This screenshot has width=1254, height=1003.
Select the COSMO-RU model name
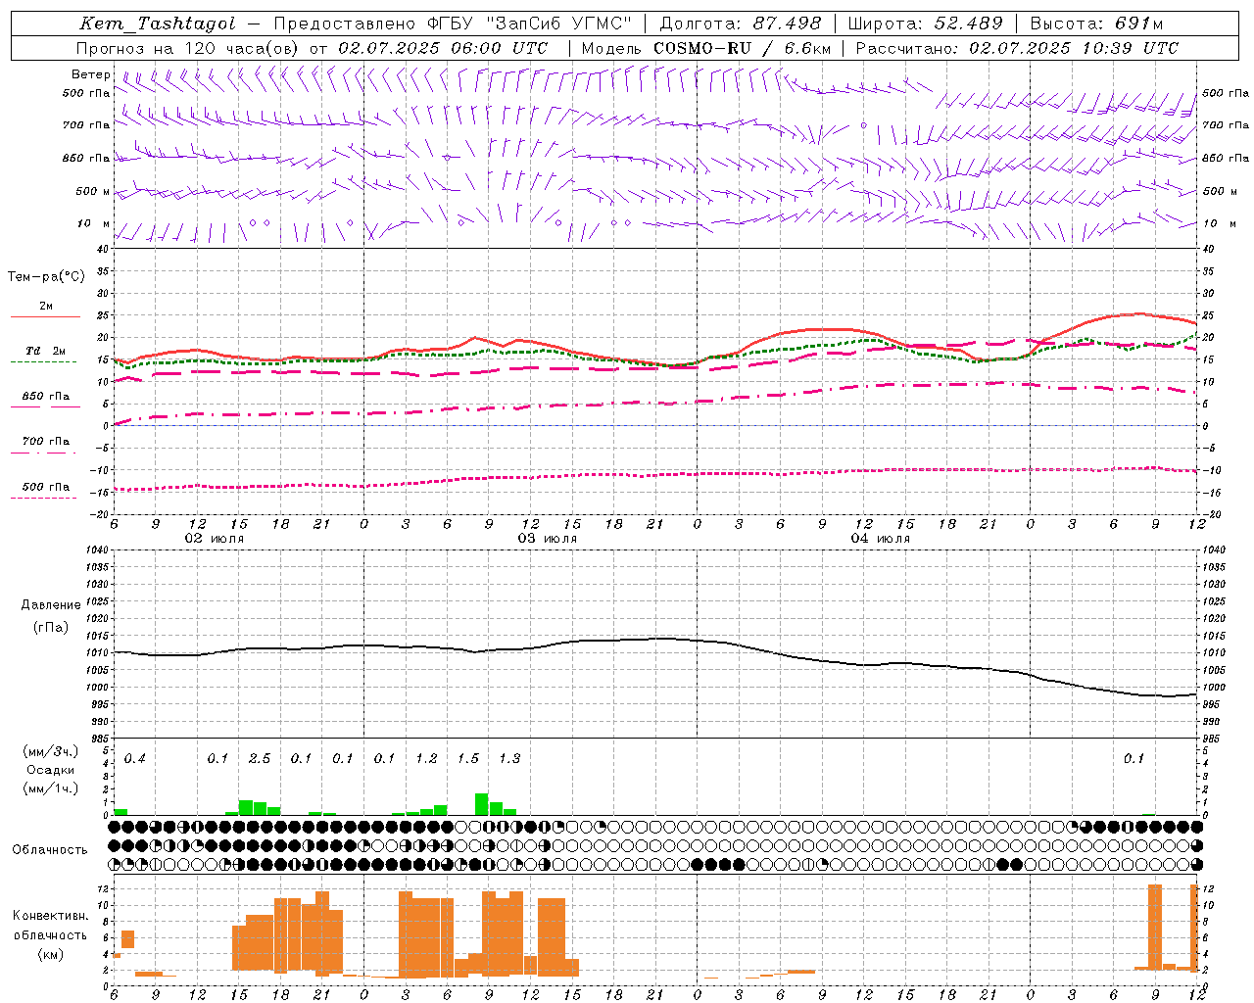pos(702,48)
